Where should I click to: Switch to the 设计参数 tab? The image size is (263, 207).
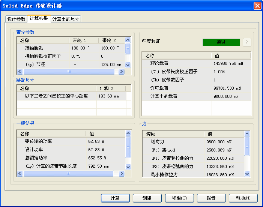(17, 19)
